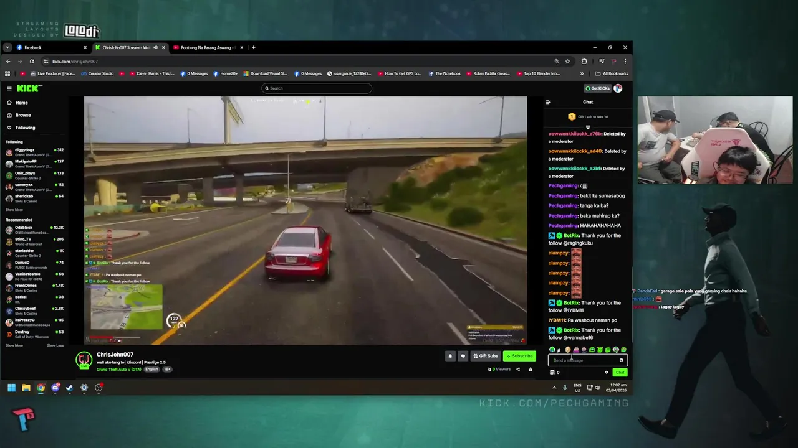Show more bookmarks with double chevron
The image size is (798, 448).
click(x=582, y=73)
